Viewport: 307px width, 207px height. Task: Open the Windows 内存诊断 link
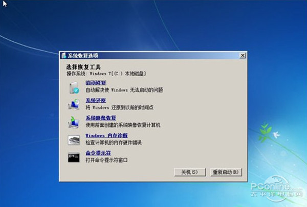point(106,135)
